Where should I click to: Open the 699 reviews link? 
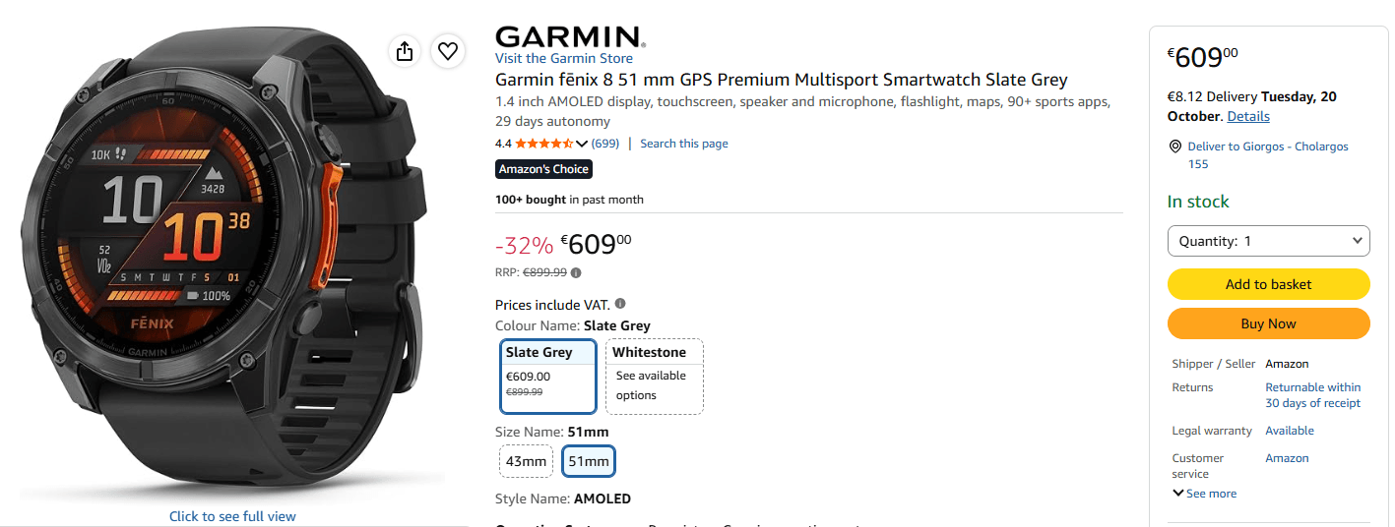[604, 144]
